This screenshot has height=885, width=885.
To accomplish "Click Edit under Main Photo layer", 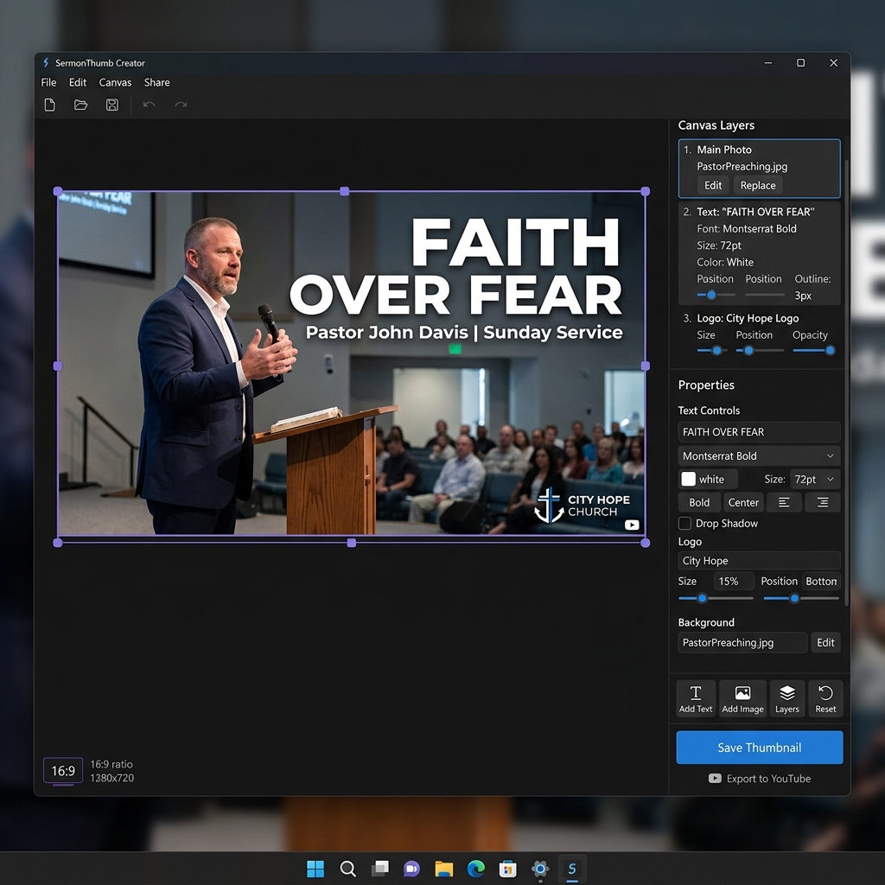I will pos(713,185).
